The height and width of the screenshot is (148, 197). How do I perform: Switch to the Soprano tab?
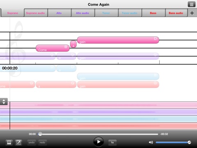click(13, 13)
